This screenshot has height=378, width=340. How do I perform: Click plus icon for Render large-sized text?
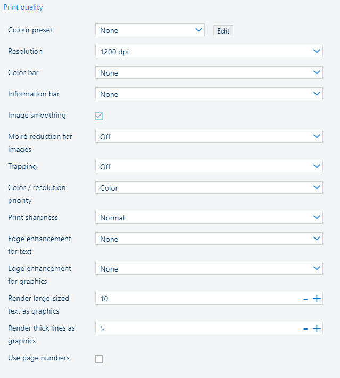coord(317,299)
